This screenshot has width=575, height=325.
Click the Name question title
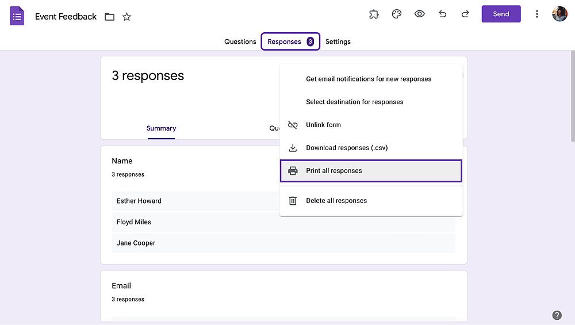tap(122, 161)
